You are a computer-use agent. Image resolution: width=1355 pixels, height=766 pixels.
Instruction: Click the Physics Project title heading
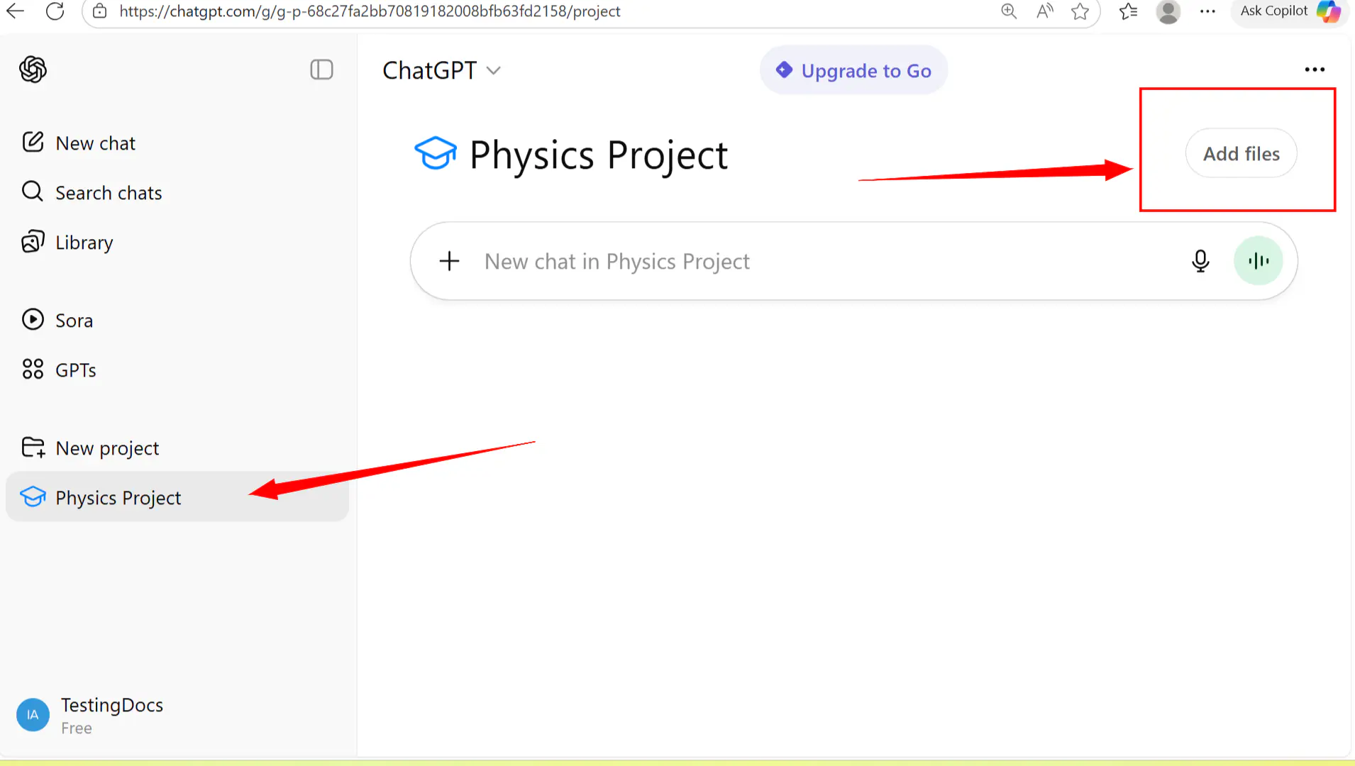coord(598,155)
